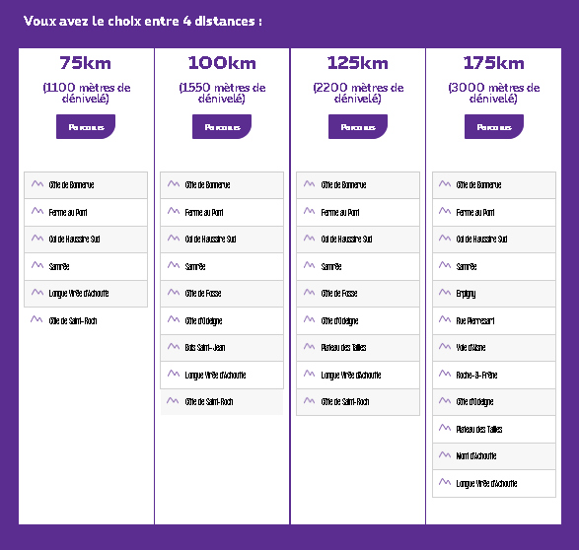Click the climb icon beside Plateau des Tailles in 125km column
This screenshot has width=579, height=550.
pyautogui.click(x=309, y=346)
